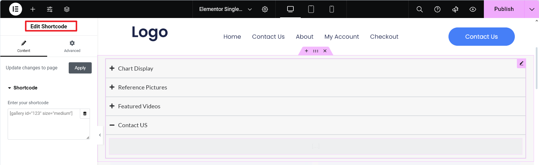The image size is (539, 165).
Task: Open the Elementor Single document dropdown
Action: pos(225,9)
